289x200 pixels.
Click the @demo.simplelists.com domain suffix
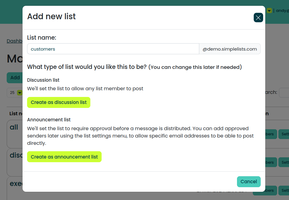point(230,49)
